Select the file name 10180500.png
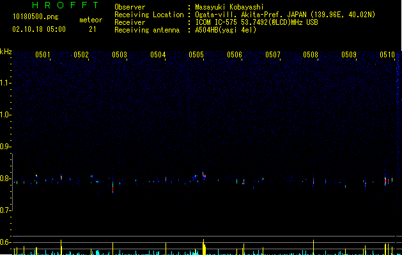The height and width of the screenshot is (255, 402). tap(36, 17)
